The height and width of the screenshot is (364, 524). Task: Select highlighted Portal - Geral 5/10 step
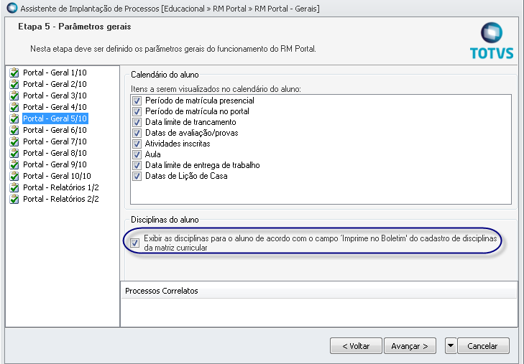click(55, 118)
